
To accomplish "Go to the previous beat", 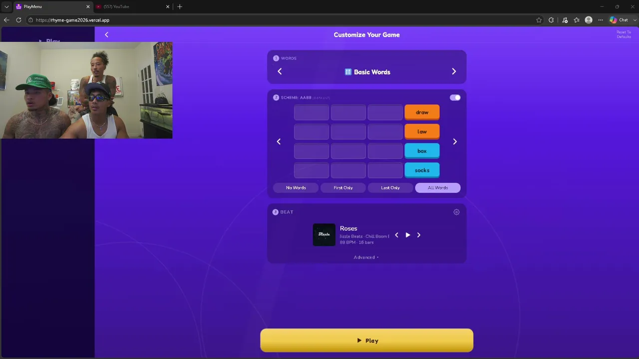I will pos(397,235).
